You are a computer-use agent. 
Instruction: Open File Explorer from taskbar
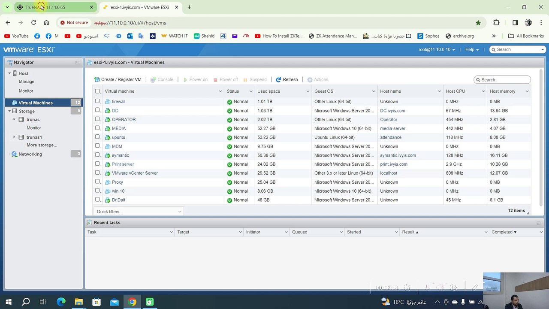click(78, 302)
